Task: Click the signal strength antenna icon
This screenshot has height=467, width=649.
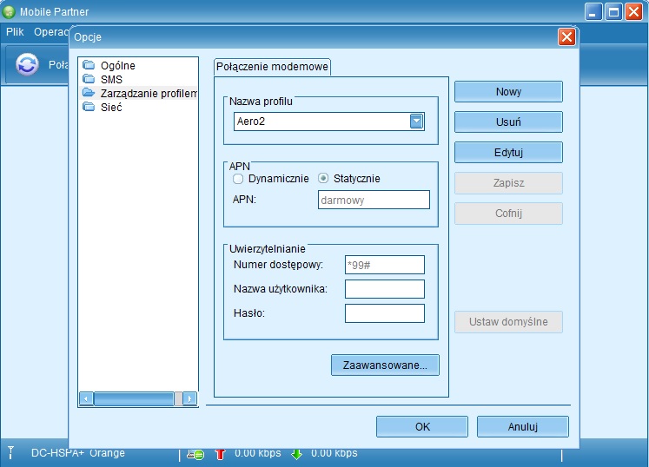Action: (x=11, y=452)
